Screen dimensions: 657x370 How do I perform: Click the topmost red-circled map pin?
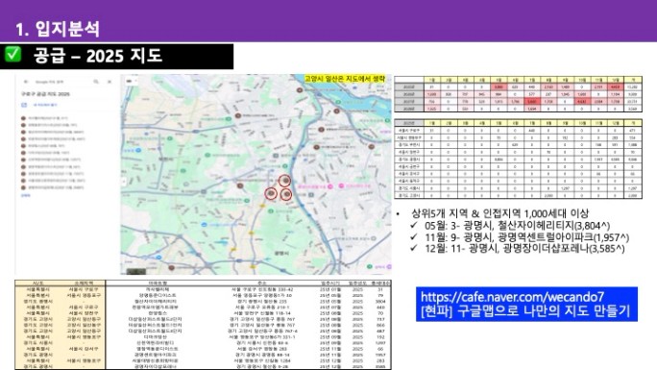point(285,181)
